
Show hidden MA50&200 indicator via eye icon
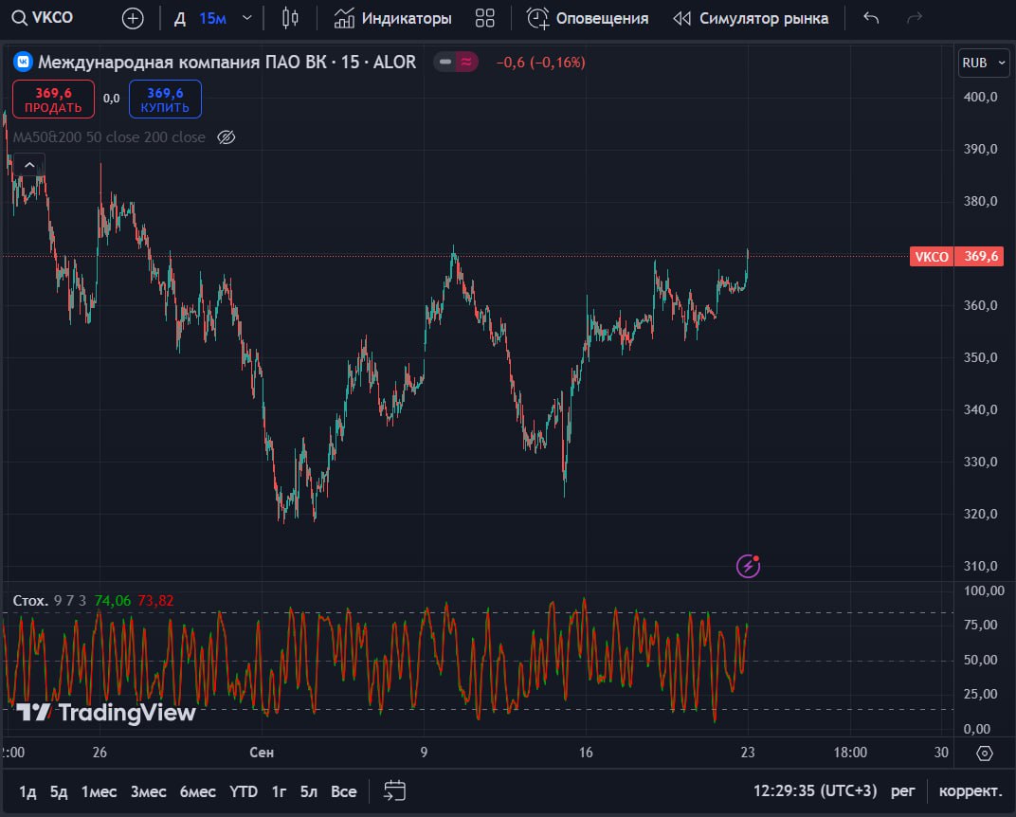pyautogui.click(x=227, y=137)
